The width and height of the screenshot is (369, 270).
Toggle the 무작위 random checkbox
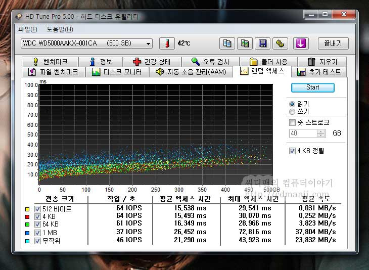(37, 241)
